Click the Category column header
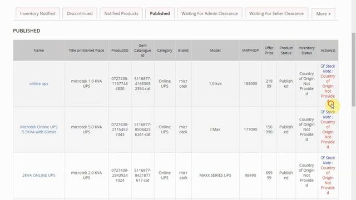Viewport: 356px width, 200px height. pyautogui.click(x=165, y=51)
